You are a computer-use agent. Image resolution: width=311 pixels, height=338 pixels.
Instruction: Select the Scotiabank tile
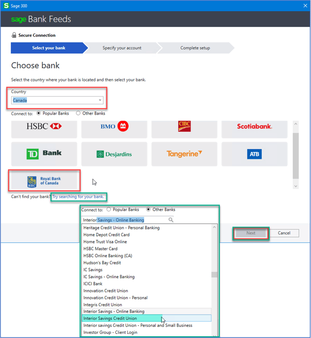[x=254, y=129]
